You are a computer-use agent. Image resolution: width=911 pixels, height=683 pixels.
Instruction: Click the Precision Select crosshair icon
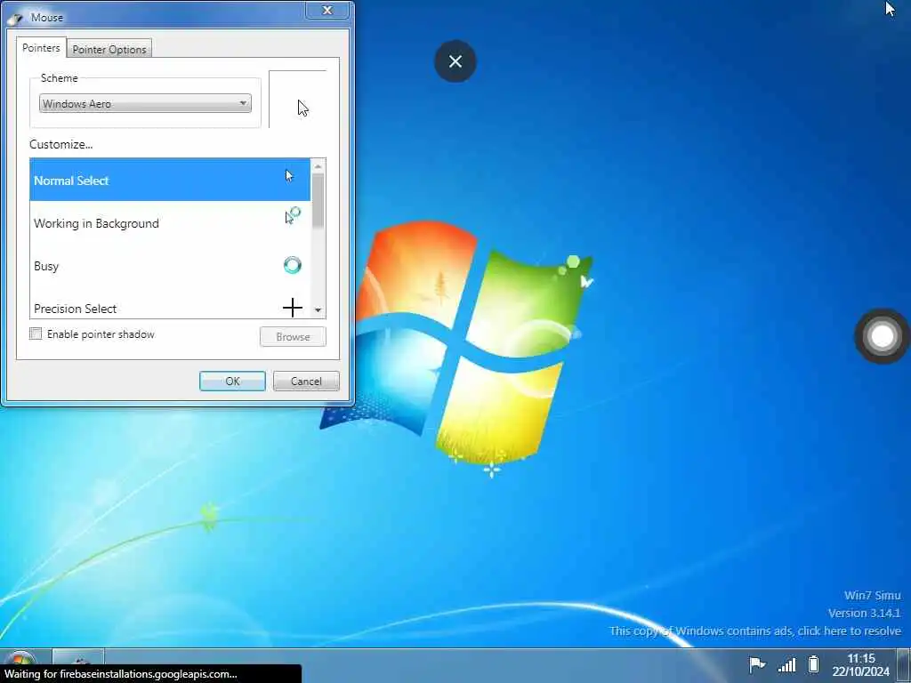[x=292, y=307]
